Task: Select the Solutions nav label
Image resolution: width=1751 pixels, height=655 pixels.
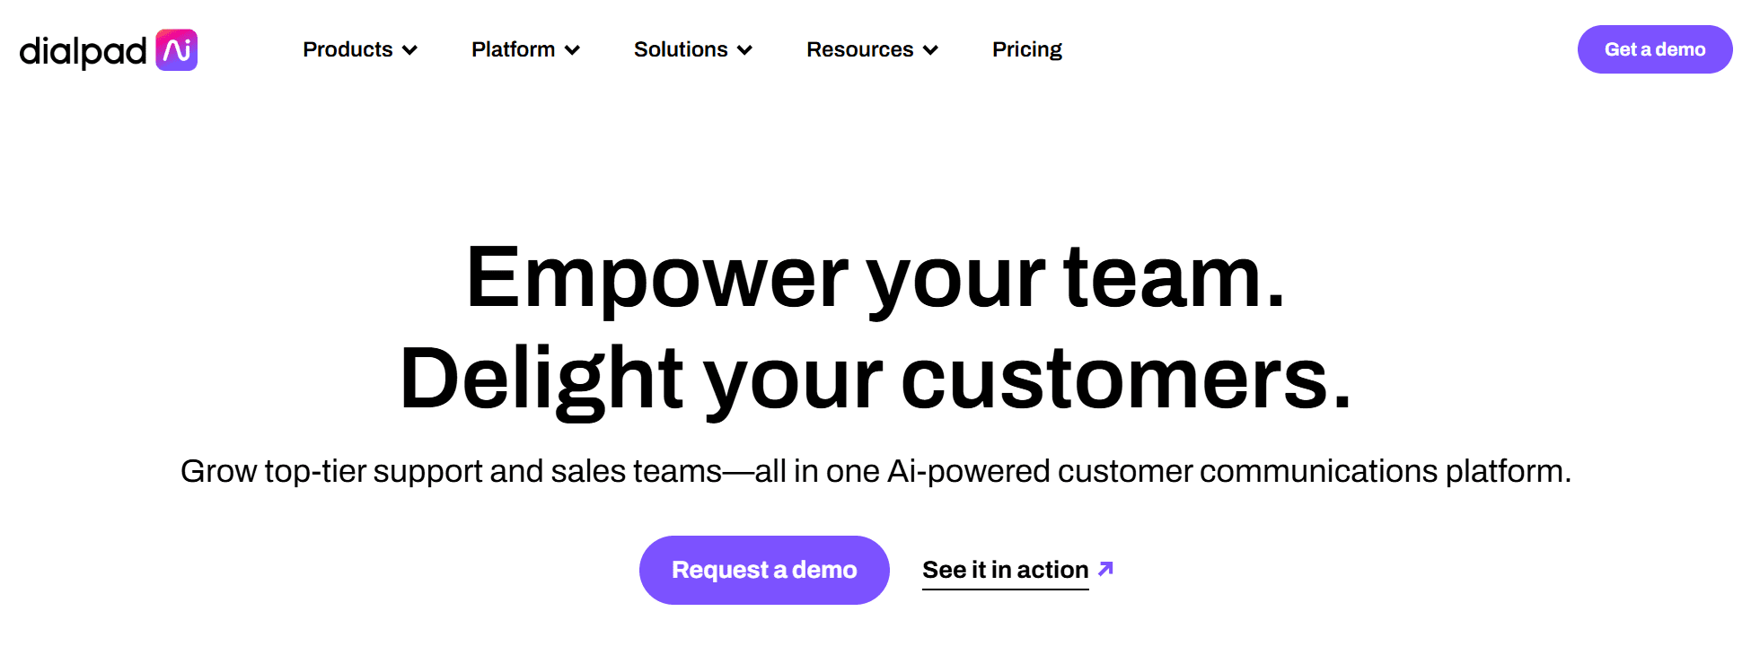Action: click(x=681, y=49)
